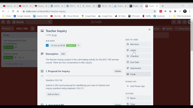Open Members in Add to Card
Screen dimensions: 193x108
[x=138, y=44]
